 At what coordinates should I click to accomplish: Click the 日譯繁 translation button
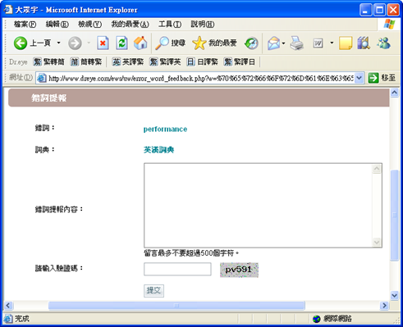click(x=202, y=62)
